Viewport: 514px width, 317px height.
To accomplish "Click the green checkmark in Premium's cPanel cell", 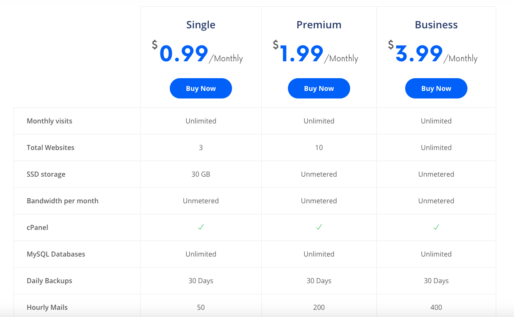I will pos(319,227).
